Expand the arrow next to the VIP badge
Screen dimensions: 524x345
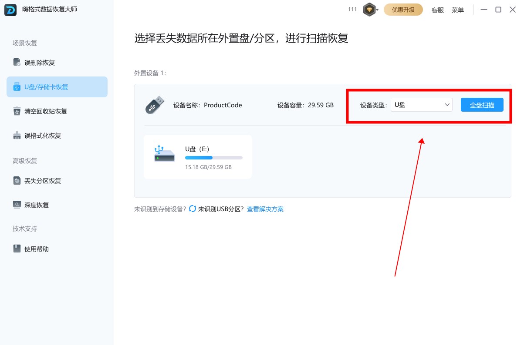point(377,10)
